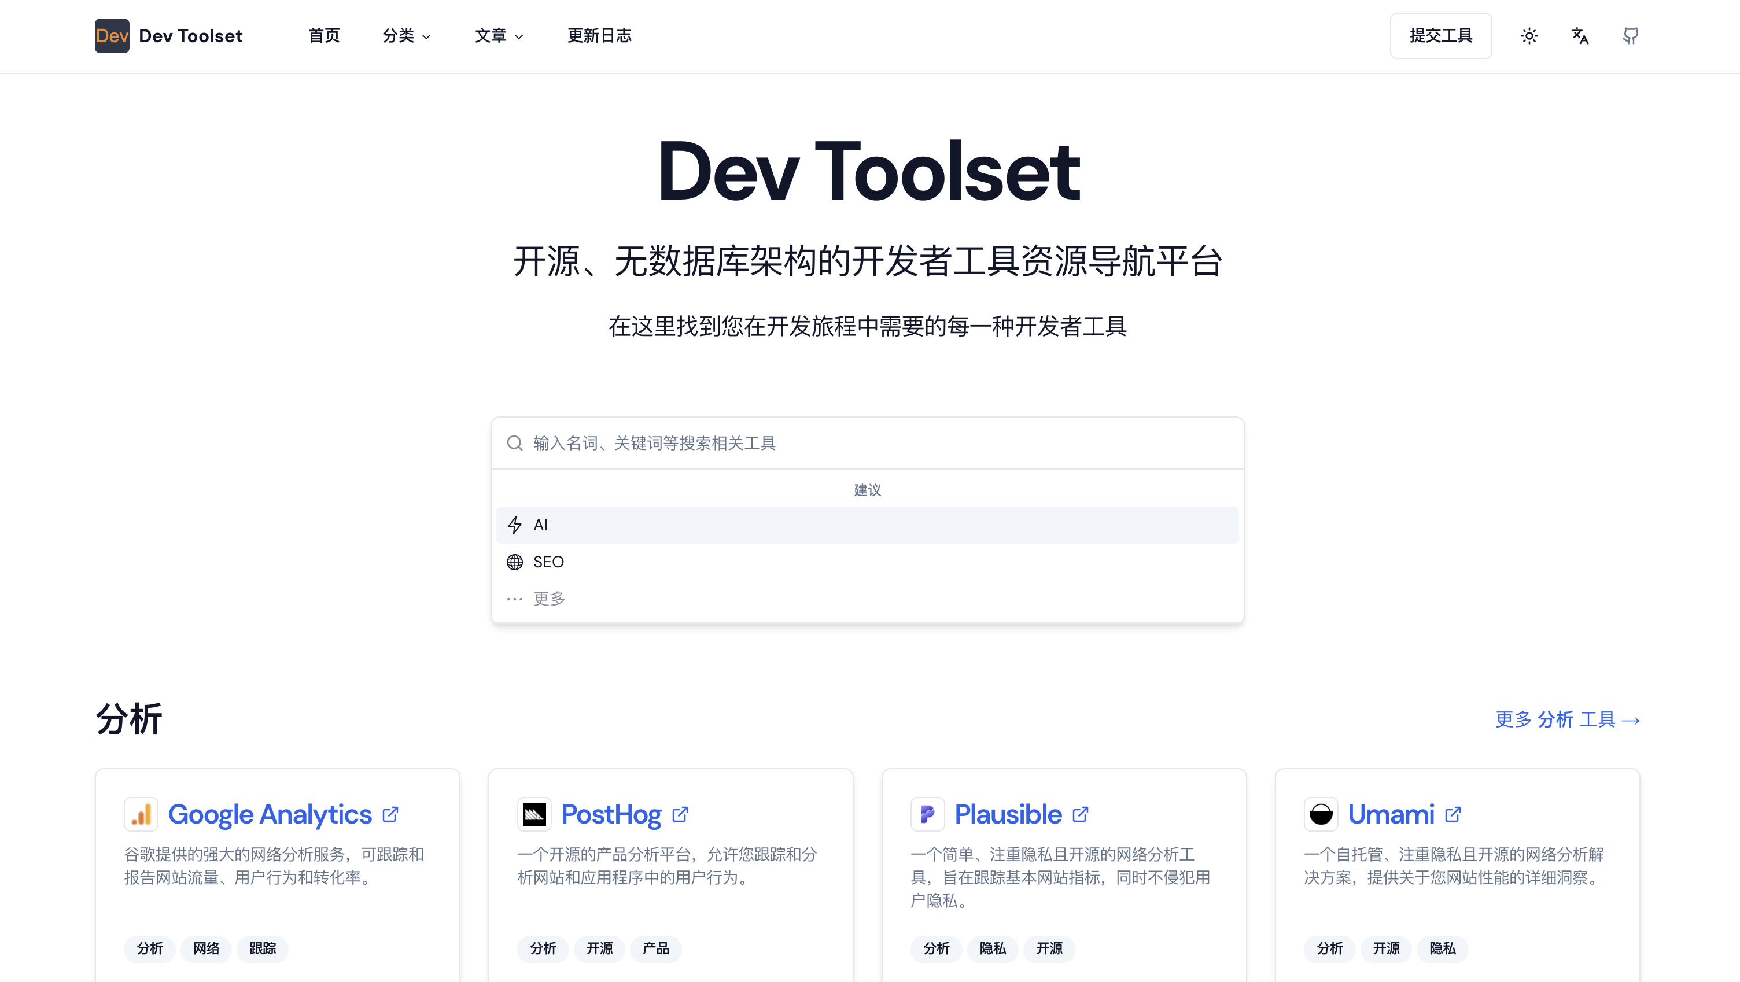Click the 更新日志 navigation item

[600, 36]
